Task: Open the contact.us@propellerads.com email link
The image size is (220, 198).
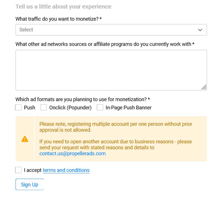Action: 72,154
